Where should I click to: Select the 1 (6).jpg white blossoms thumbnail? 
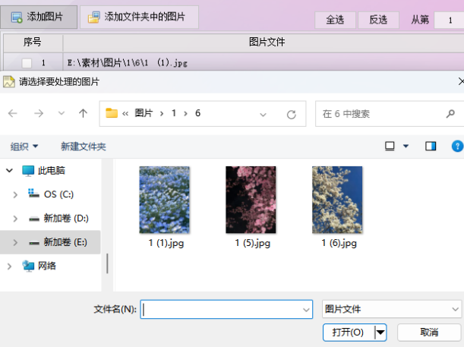point(337,200)
